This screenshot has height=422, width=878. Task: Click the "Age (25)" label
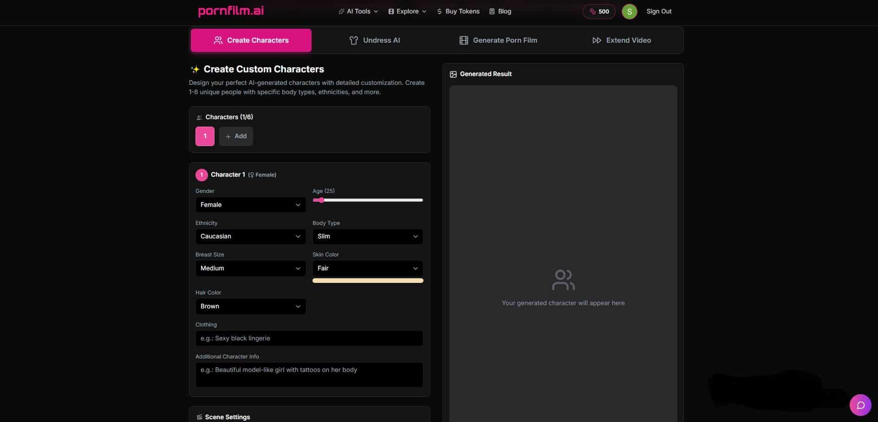click(324, 191)
